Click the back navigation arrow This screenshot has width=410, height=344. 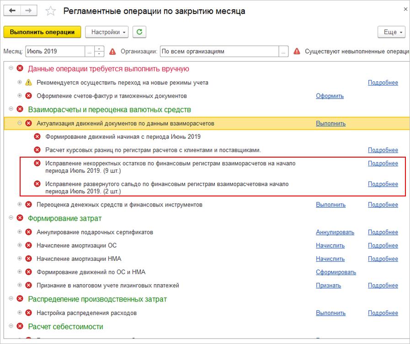point(12,11)
